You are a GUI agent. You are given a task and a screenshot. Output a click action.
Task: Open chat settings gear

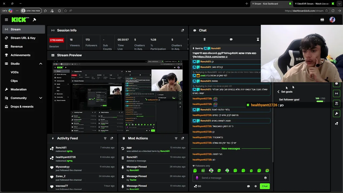pyautogui.click(x=256, y=186)
